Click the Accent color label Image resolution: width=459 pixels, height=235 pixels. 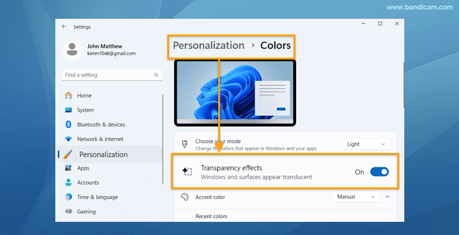tap(210, 197)
